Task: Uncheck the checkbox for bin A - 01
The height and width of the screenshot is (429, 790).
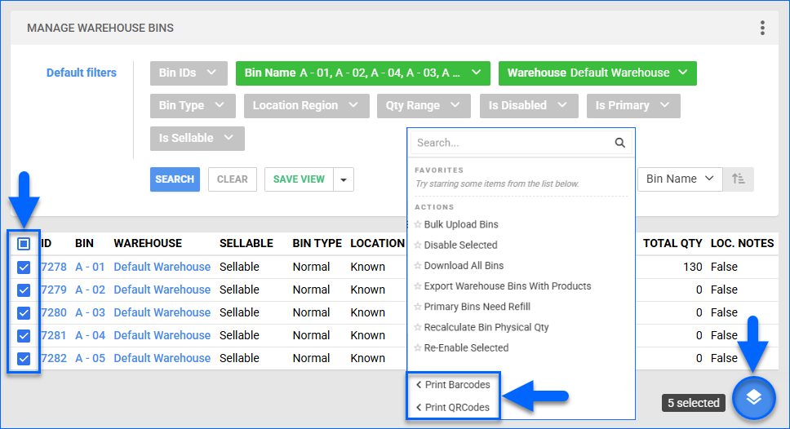Action: (x=24, y=267)
